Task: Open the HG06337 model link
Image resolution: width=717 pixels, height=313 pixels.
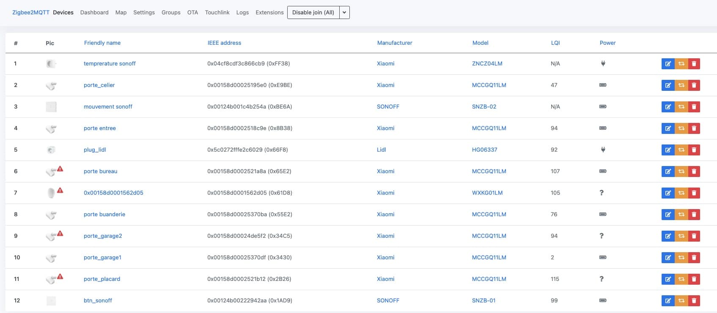Action: [x=485, y=150]
